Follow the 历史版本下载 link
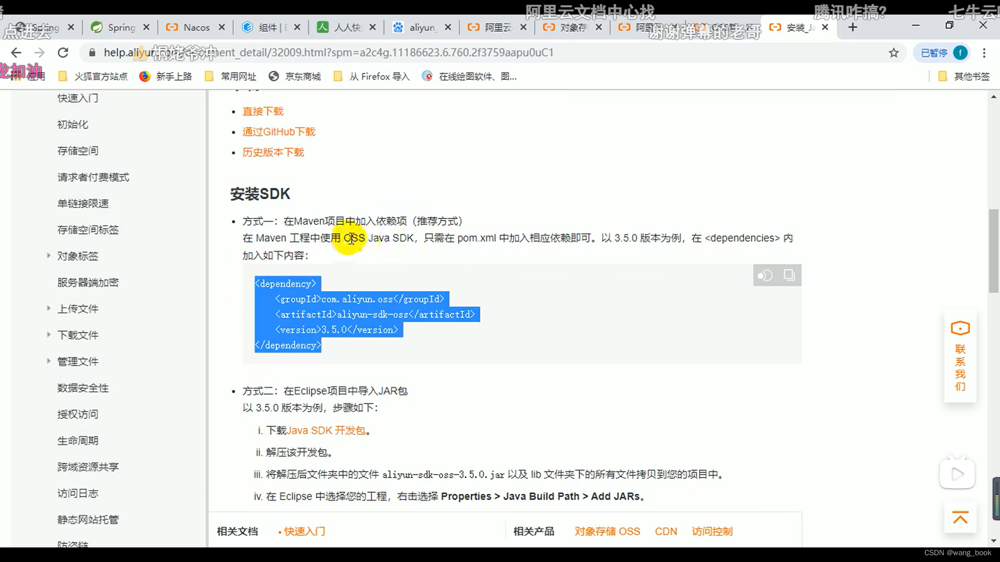 pyautogui.click(x=273, y=152)
